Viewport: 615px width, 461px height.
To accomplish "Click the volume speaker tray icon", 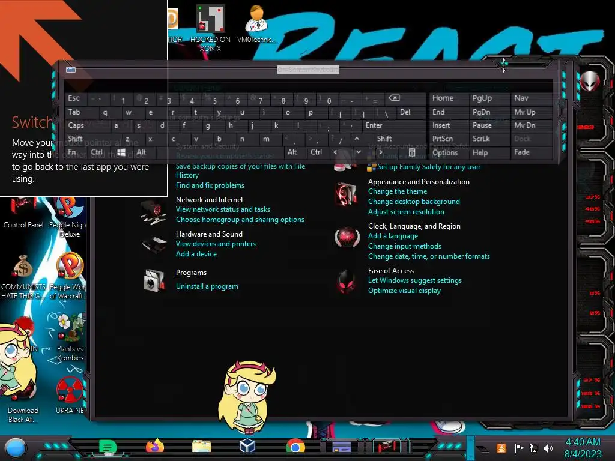I will tap(548, 448).
